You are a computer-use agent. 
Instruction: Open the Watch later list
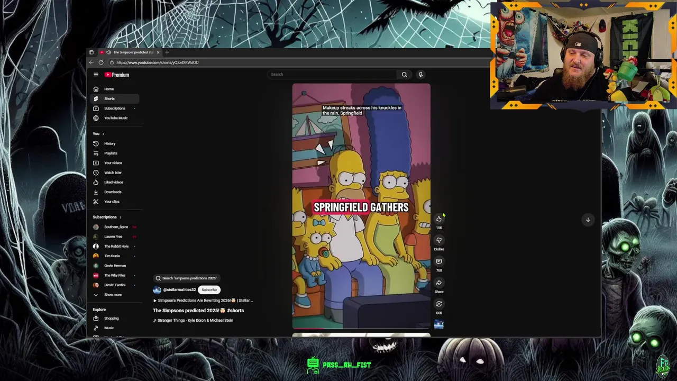(x=114, y=173)
